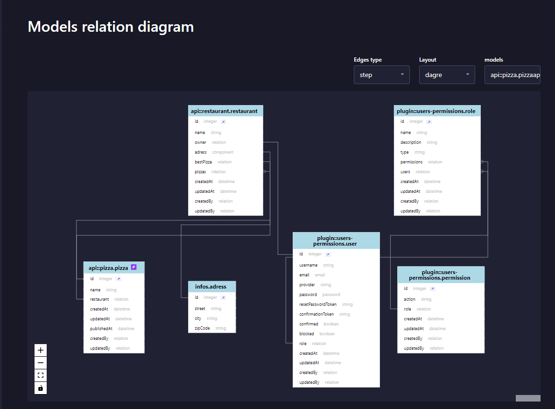Click purple draft icon on api::pizza.pizza header
555x409 pixels.
point(133,268)
